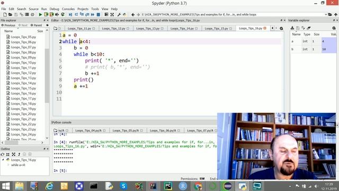
Task: Click the eraser Remove all variables icon
Action: pos(309,28)
